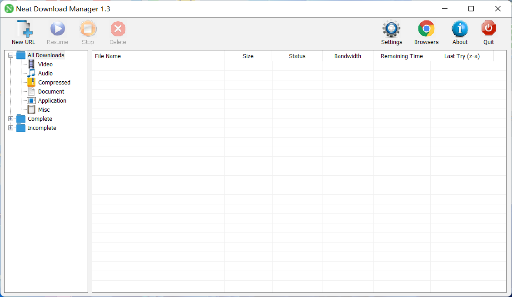Open the Browsers Chrome icon
The width and height of the screenshot is (512, 297).
point(426,29)
